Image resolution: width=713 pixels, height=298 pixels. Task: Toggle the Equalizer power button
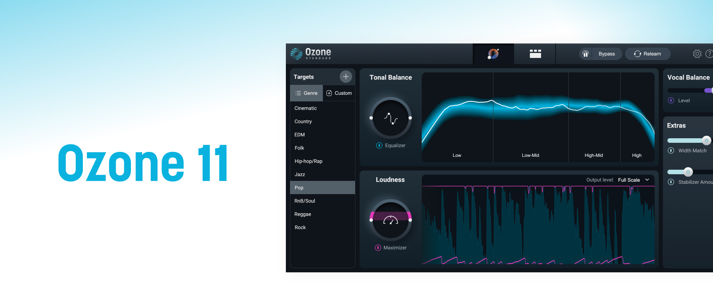[x=379, y=145]
